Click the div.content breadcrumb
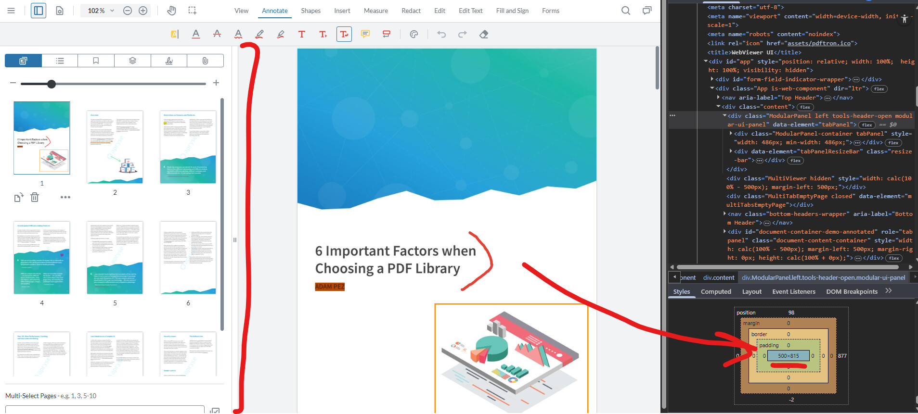 click(x=718, y=277)
